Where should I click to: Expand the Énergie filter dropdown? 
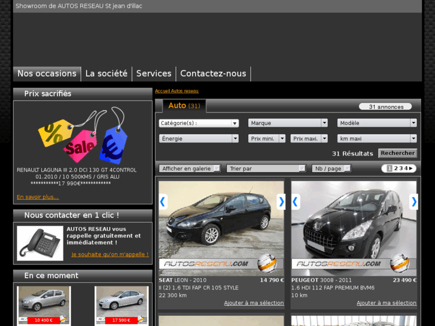(199, 139)
